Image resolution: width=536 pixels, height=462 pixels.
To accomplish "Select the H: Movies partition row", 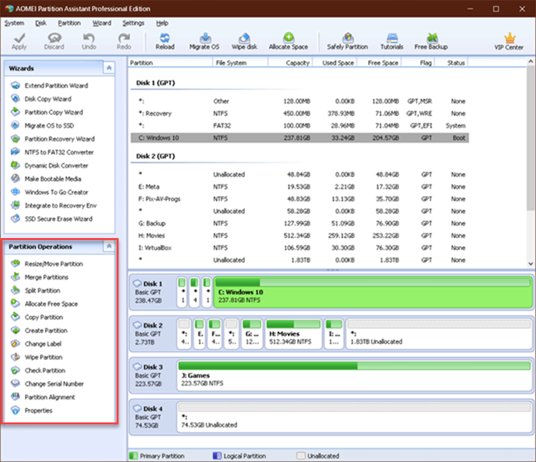I will click(x=299, y=236).
